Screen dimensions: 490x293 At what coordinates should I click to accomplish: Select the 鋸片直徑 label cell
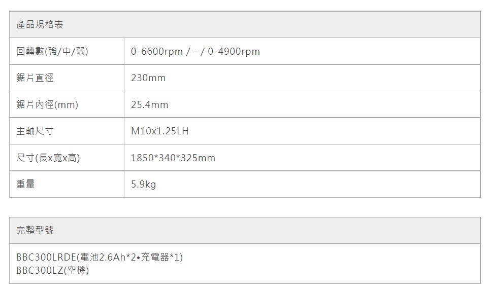[x=35, y=78]
